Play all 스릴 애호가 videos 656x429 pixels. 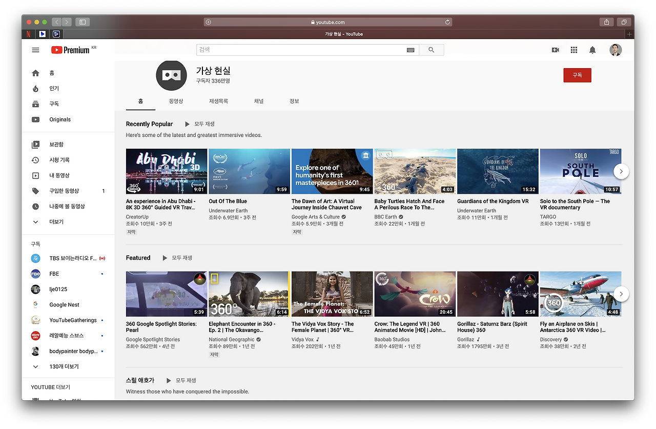pos(181,380)
